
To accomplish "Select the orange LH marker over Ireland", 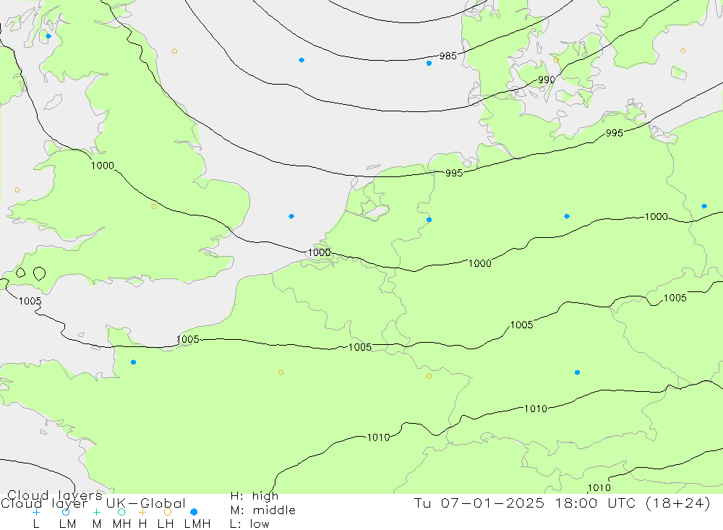I will [x=17, y=190].
